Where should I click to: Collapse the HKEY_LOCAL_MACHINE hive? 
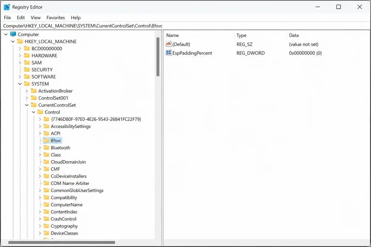(x=13, y=42)
